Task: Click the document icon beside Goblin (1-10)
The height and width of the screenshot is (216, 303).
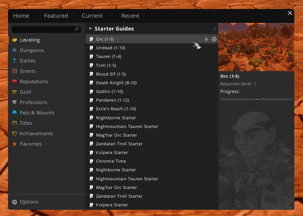Action: 92,92
